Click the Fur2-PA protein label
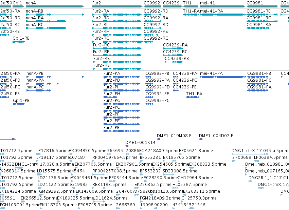Screen dimensions: 289x210 coord(112,73)
